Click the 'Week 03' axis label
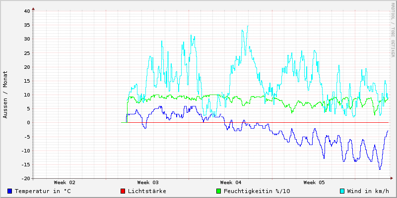 (148, 182)
